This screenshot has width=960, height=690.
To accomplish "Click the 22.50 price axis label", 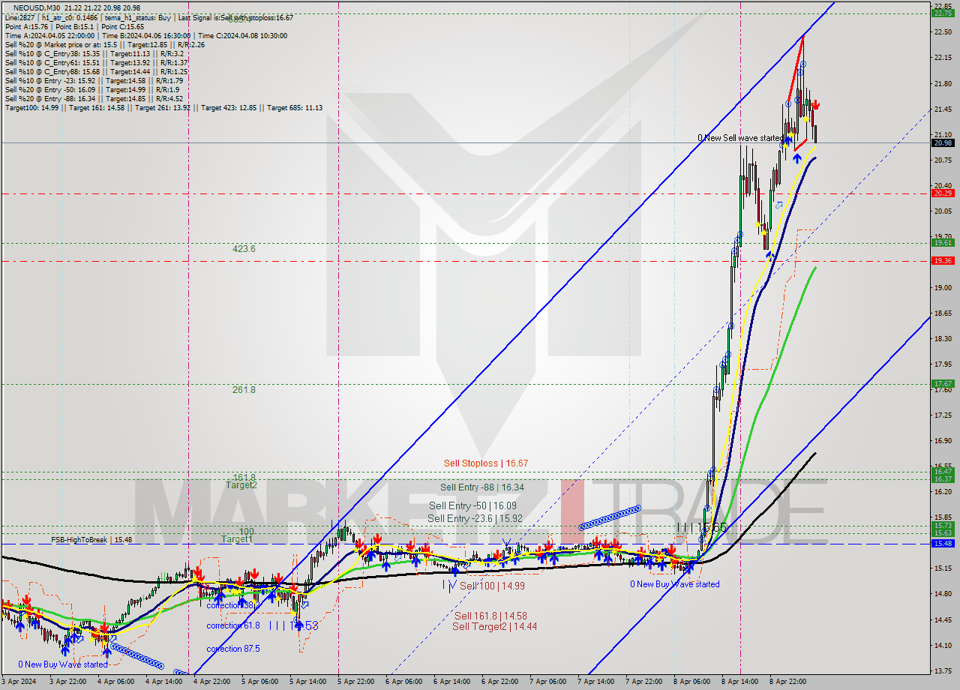I will (x=943, y=31).
